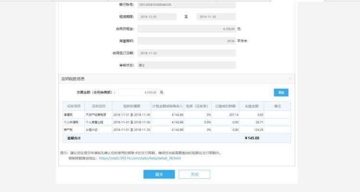Screen dimensions: 360x192
Task: Click the 计税金额或销售收入 column header
Action: [168, 106]
